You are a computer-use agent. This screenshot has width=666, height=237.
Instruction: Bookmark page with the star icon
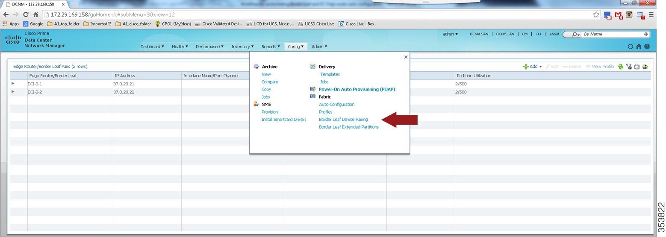(x=596, y=15)
